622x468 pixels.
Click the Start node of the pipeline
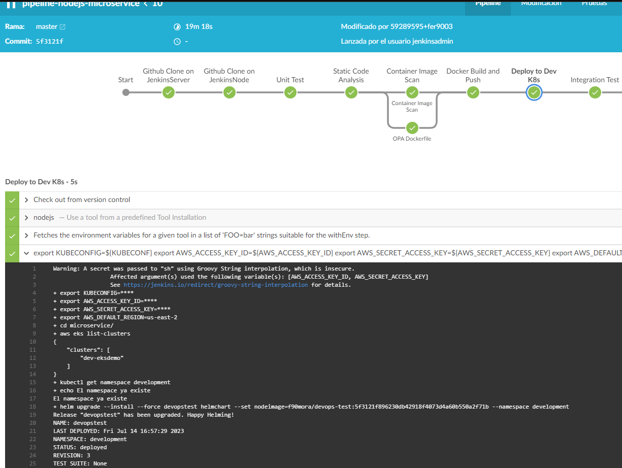125,92
